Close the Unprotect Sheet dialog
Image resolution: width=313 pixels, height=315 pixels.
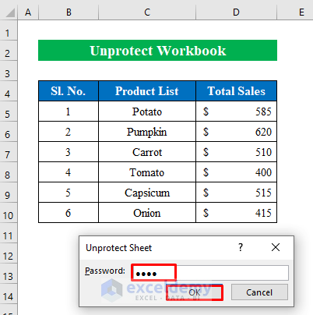click(x=276, y=247)
